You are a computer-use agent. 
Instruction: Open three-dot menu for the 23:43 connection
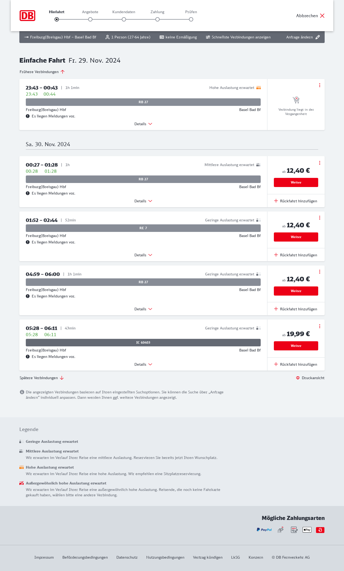pyautogui.click(x=320, y=85)
